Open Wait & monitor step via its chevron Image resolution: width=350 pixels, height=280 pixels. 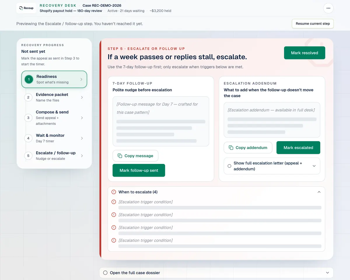coord(82,138)
